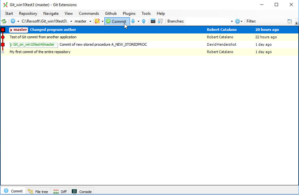299x195 pixels.
Task: Click the red circle graph node of Test commit
Action: tap(3, 37)
